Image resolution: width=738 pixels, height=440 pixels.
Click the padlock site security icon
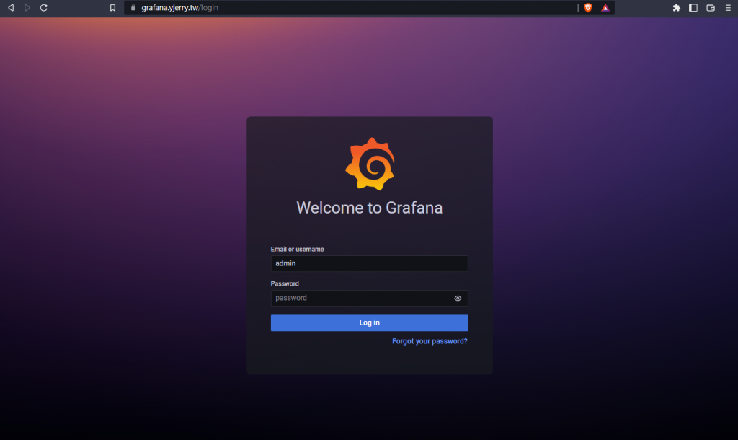[x=133, y=7]
